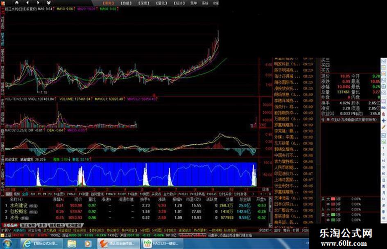Open the file explorer folder taskbar icon

72,244
